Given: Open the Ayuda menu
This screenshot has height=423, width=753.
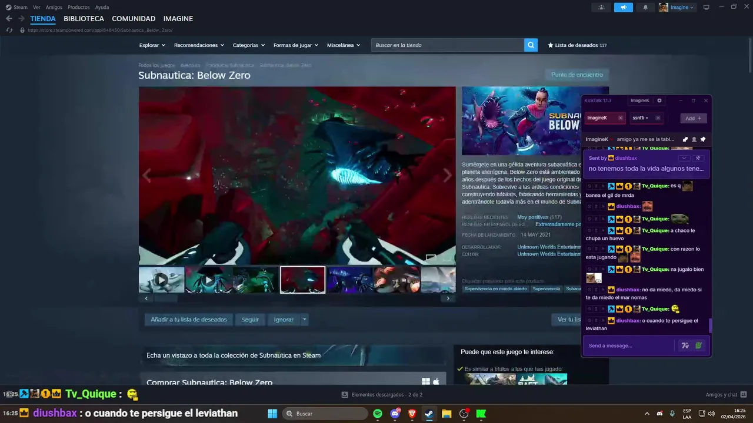Looking at the screenshot, I should pos(102,7).
